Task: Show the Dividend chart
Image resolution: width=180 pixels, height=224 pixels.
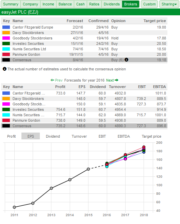Action: point(53,136)
